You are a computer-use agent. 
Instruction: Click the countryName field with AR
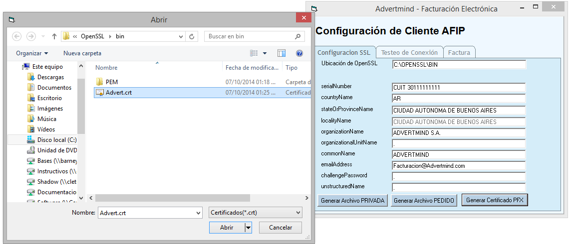coord(459,99)
